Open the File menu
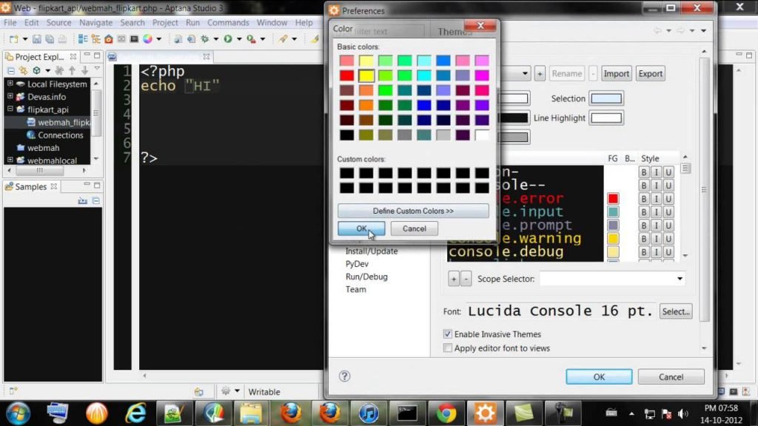This screenshot has height=426, width=758. pos(10,23)
